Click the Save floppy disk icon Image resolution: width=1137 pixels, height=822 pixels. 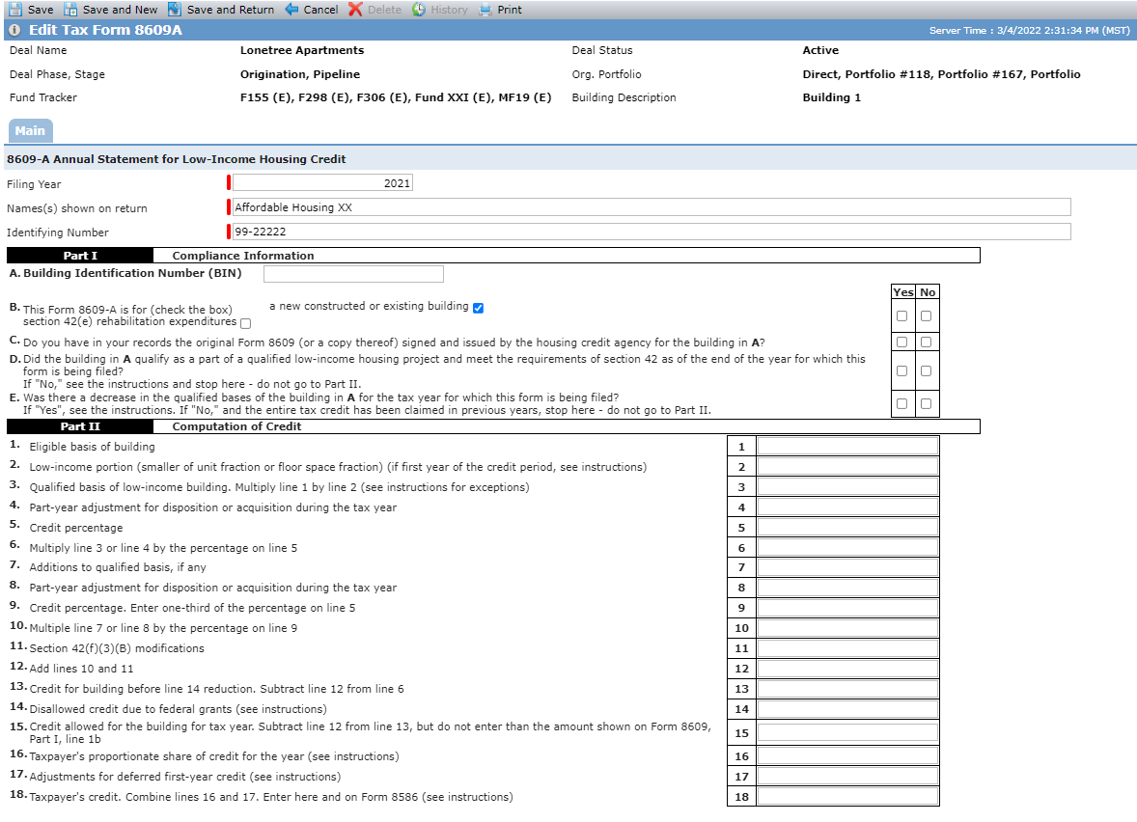[x=14, y=10]
